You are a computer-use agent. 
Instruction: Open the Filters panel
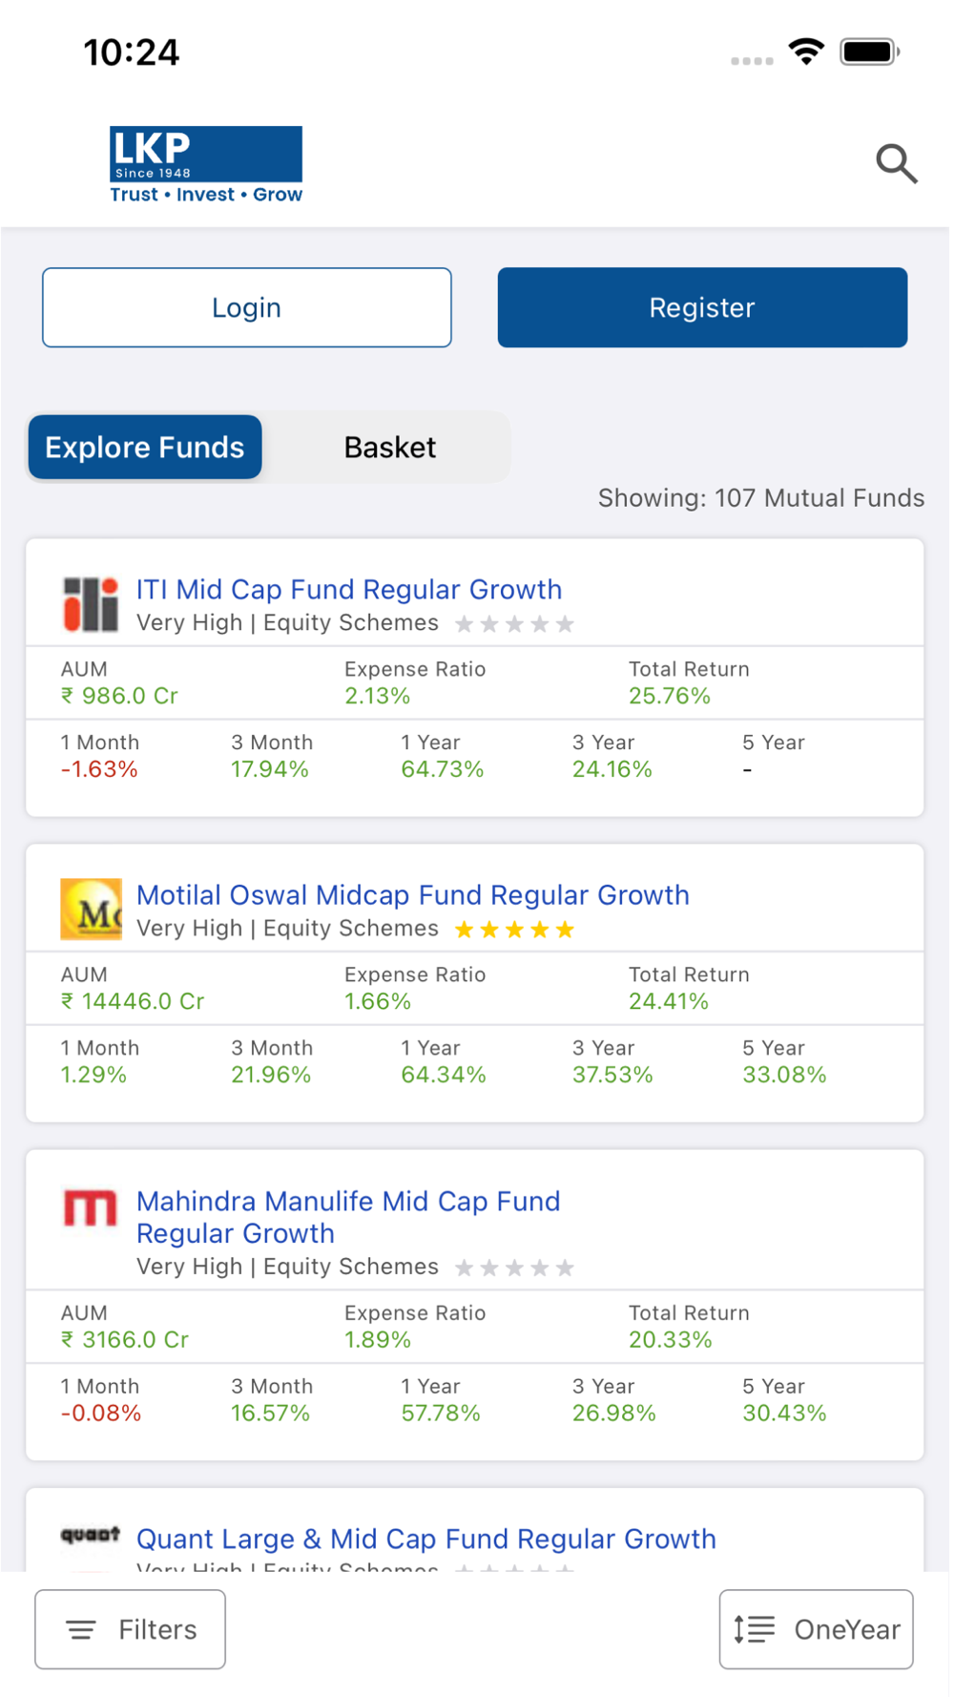[x=131, y=1629]
